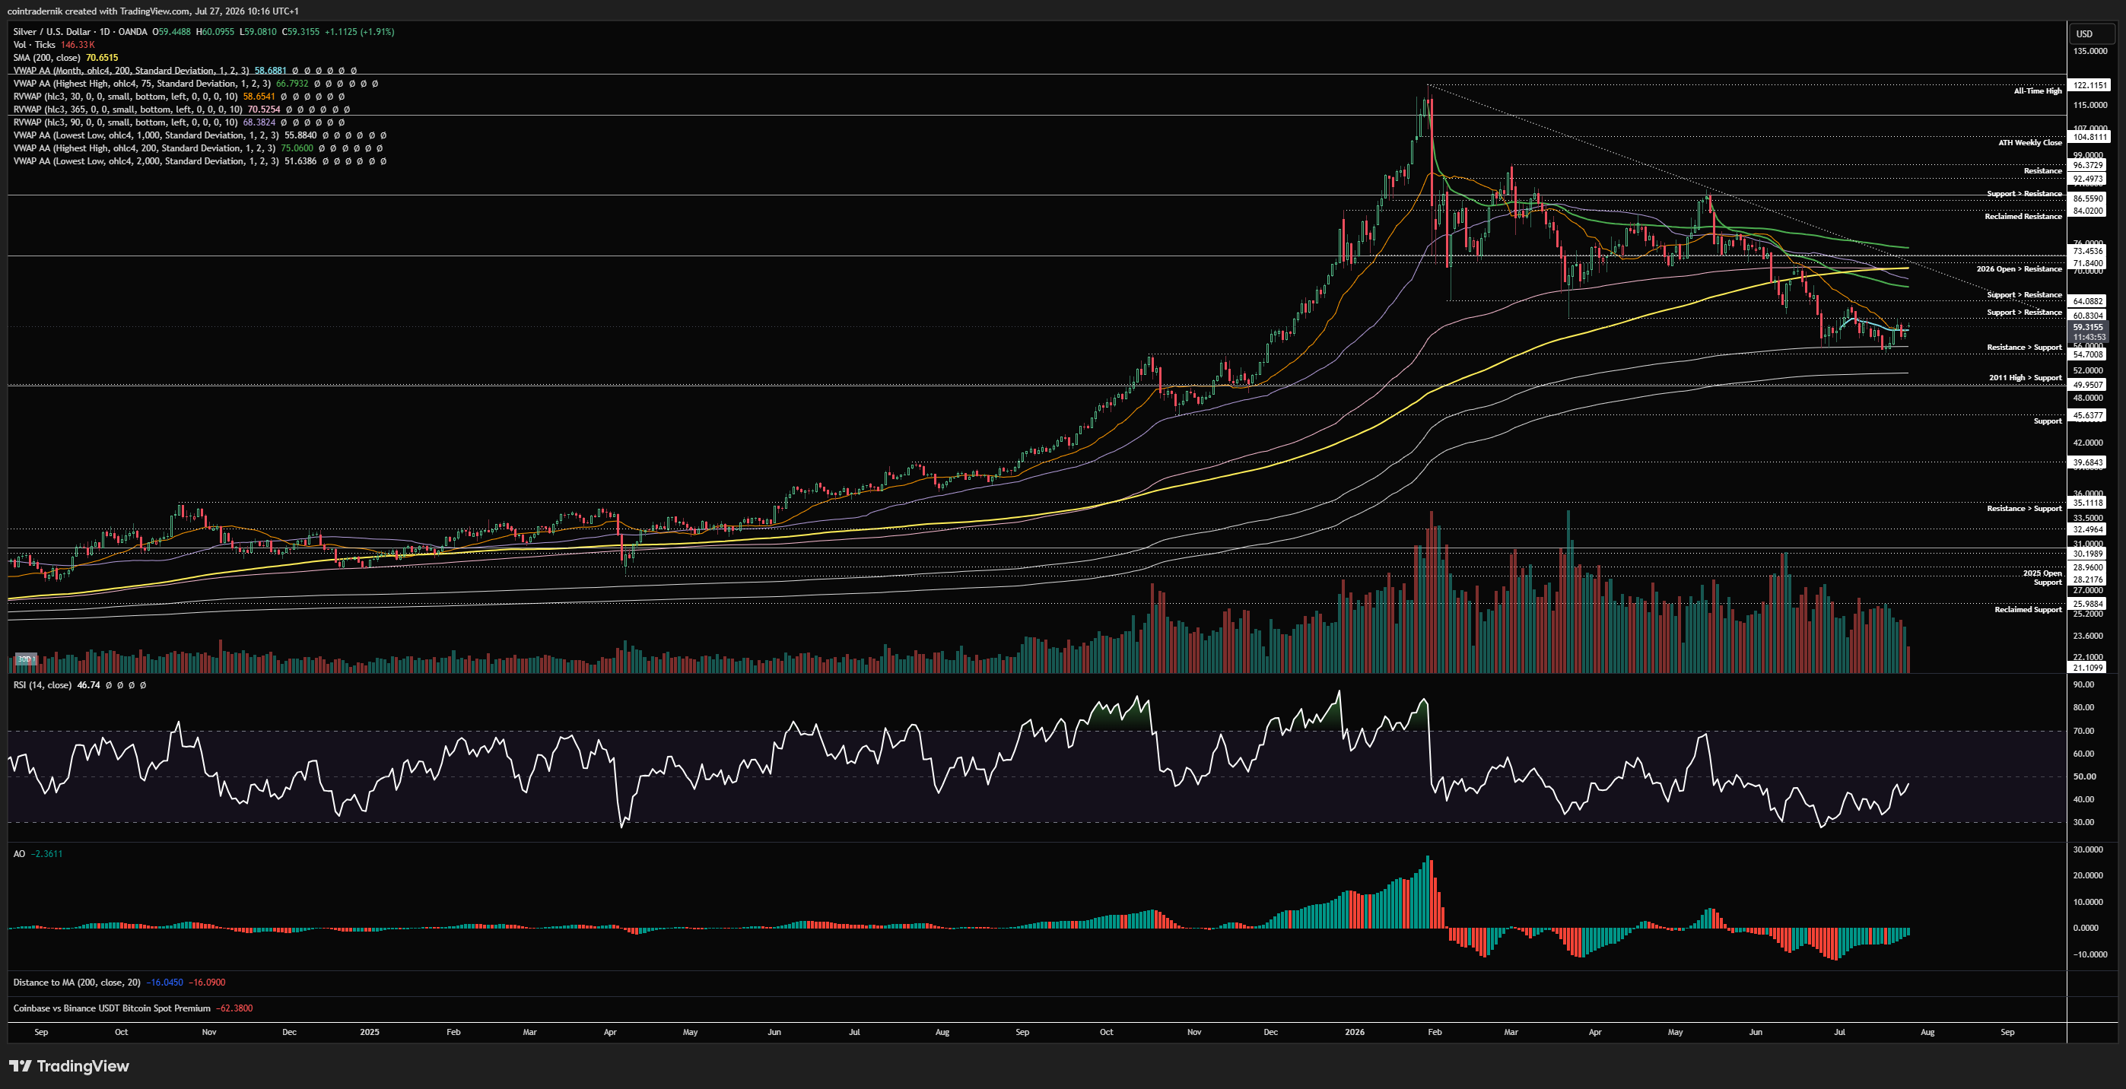2126x1089 pixels.
Task: Click the 86.5590 price label
Action: [x=2088, y=198]
